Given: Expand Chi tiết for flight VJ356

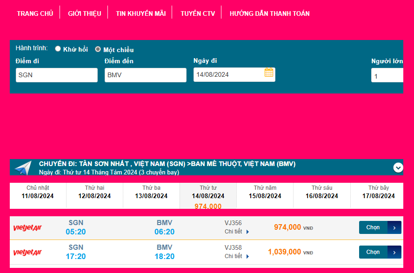Looking at the screenshot, I should pyautogui.click(x=234, y=232).
